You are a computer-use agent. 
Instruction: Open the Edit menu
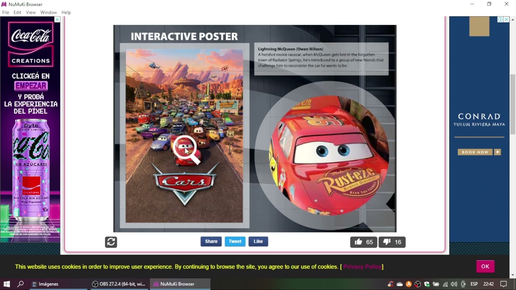17,12
